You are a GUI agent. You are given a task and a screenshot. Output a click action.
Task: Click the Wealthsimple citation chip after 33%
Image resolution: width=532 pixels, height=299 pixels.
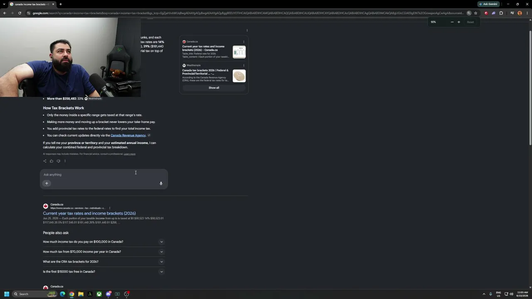click(93, 98)
